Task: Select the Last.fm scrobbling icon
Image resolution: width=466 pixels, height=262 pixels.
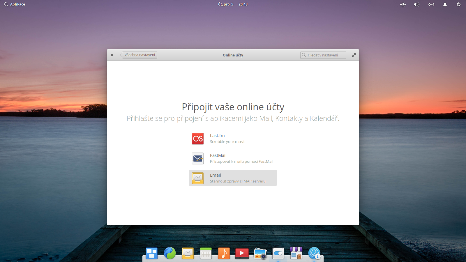Action: click(198, 139)
